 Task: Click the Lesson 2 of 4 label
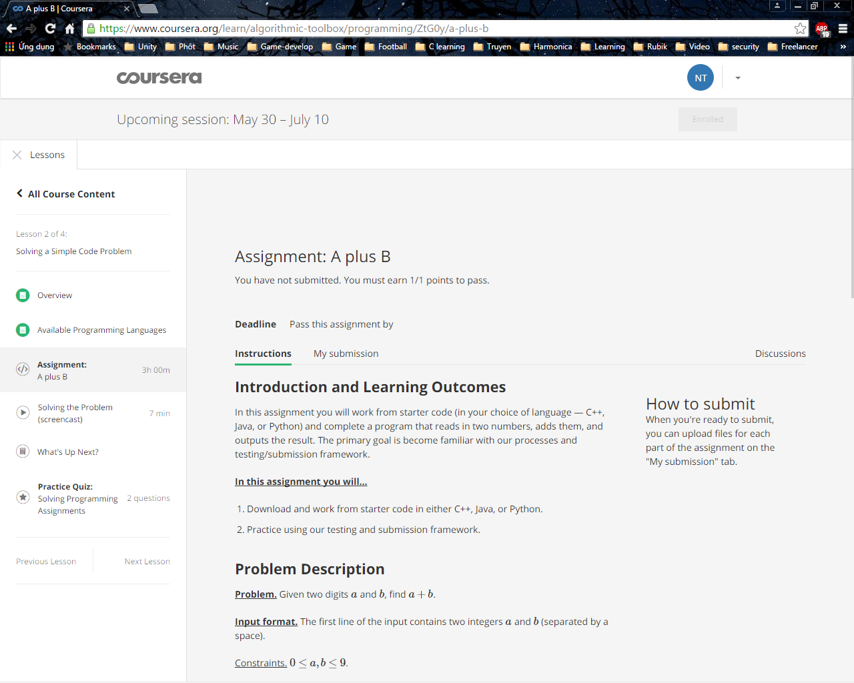click(41, 234)
